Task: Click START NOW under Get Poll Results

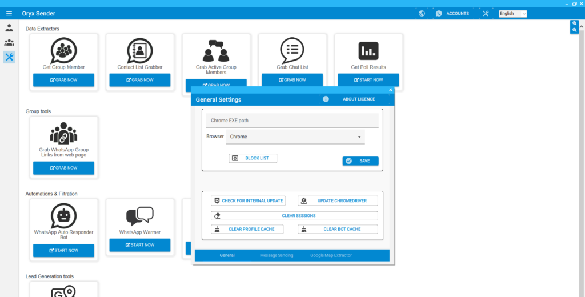Action: click(x=368, y=80)
